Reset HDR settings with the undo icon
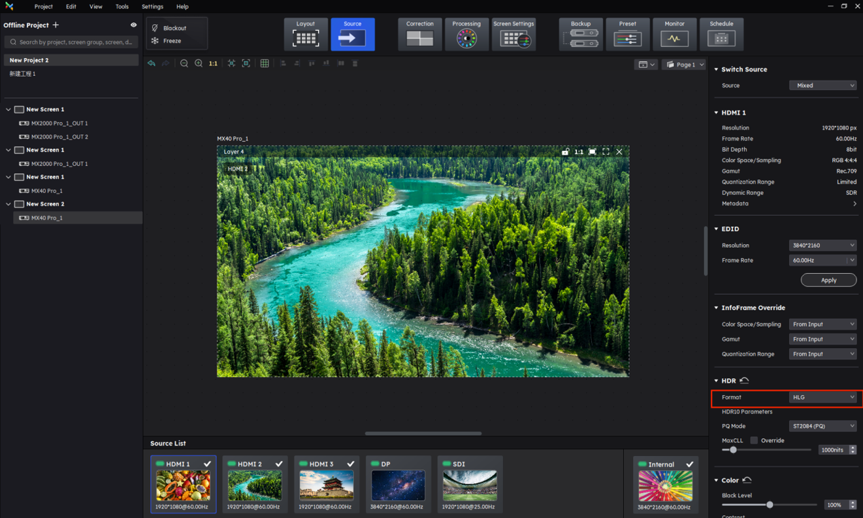This screenshot has width=863, height=518. [744, 380]
